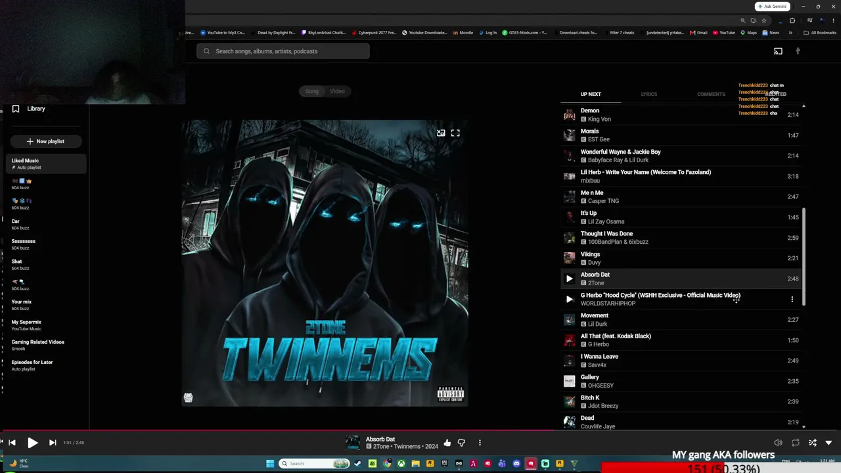The height and width of the screenshot is (473, 841).
Task: Open the Comments tab
Action: point(711,94)
